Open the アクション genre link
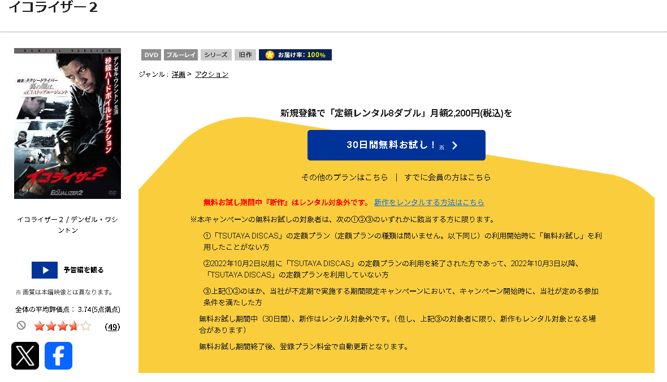The height and width of the screenshot is (382, 667). [x=212, y=75]
